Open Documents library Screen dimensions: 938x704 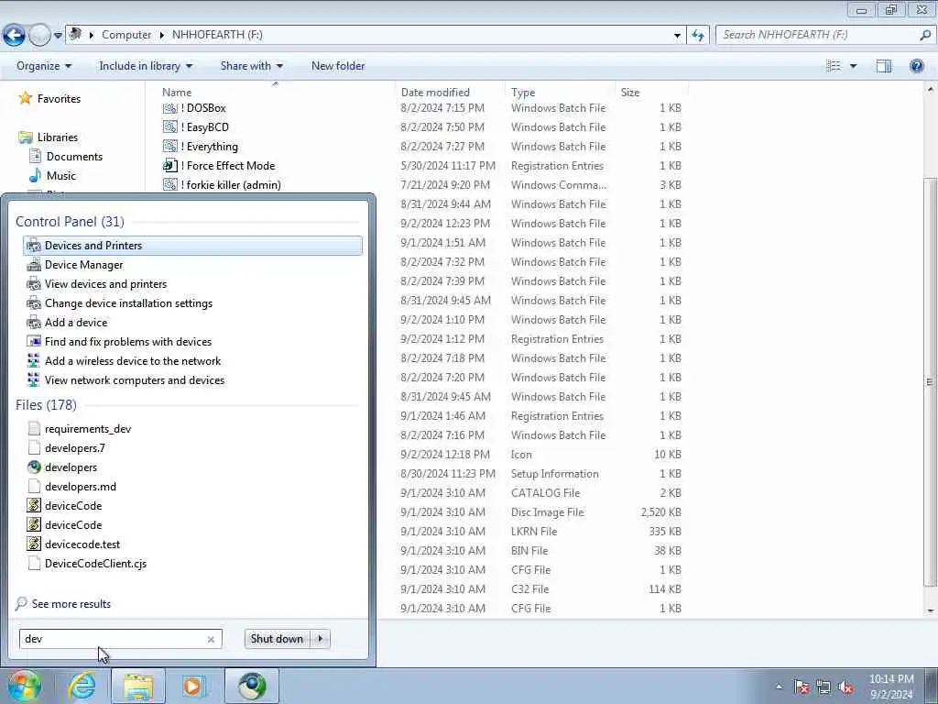66,156
